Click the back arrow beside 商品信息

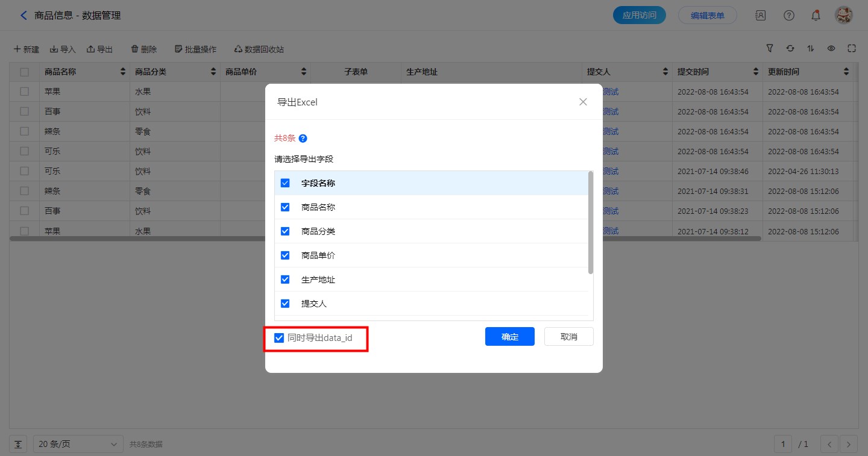coord(24,16)
